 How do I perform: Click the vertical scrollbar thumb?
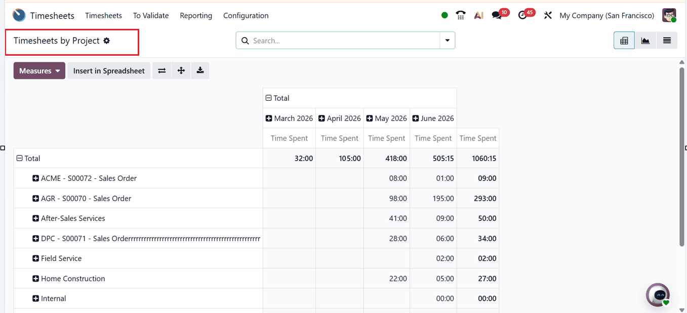(682, 157)
